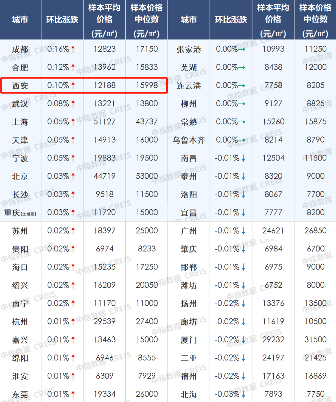Select the city cell 张家港
Image resolution: width=336 pixels, height=402 pixels.
189,49
